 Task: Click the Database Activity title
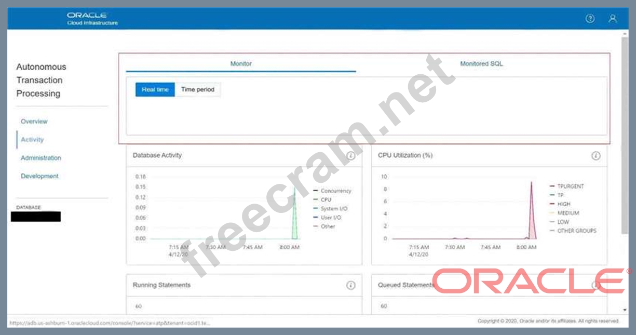[x=157, y=155]
